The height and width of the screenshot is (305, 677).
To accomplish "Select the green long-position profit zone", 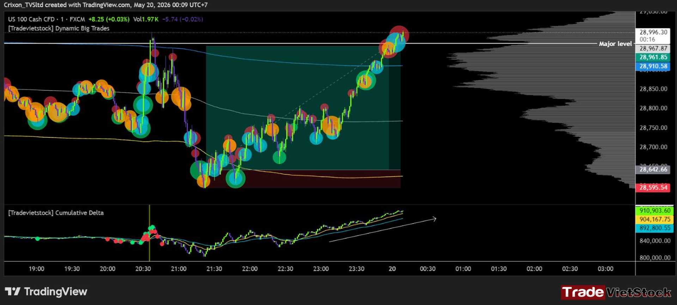I will [x=303, y=108].
